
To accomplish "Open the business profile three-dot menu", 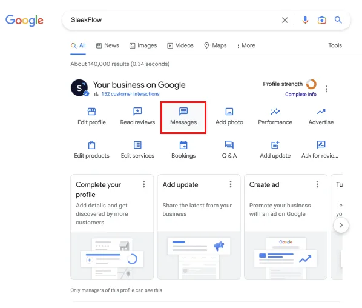I will click(326, 89).
